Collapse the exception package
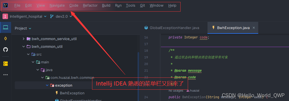 (x=47, y=85)
